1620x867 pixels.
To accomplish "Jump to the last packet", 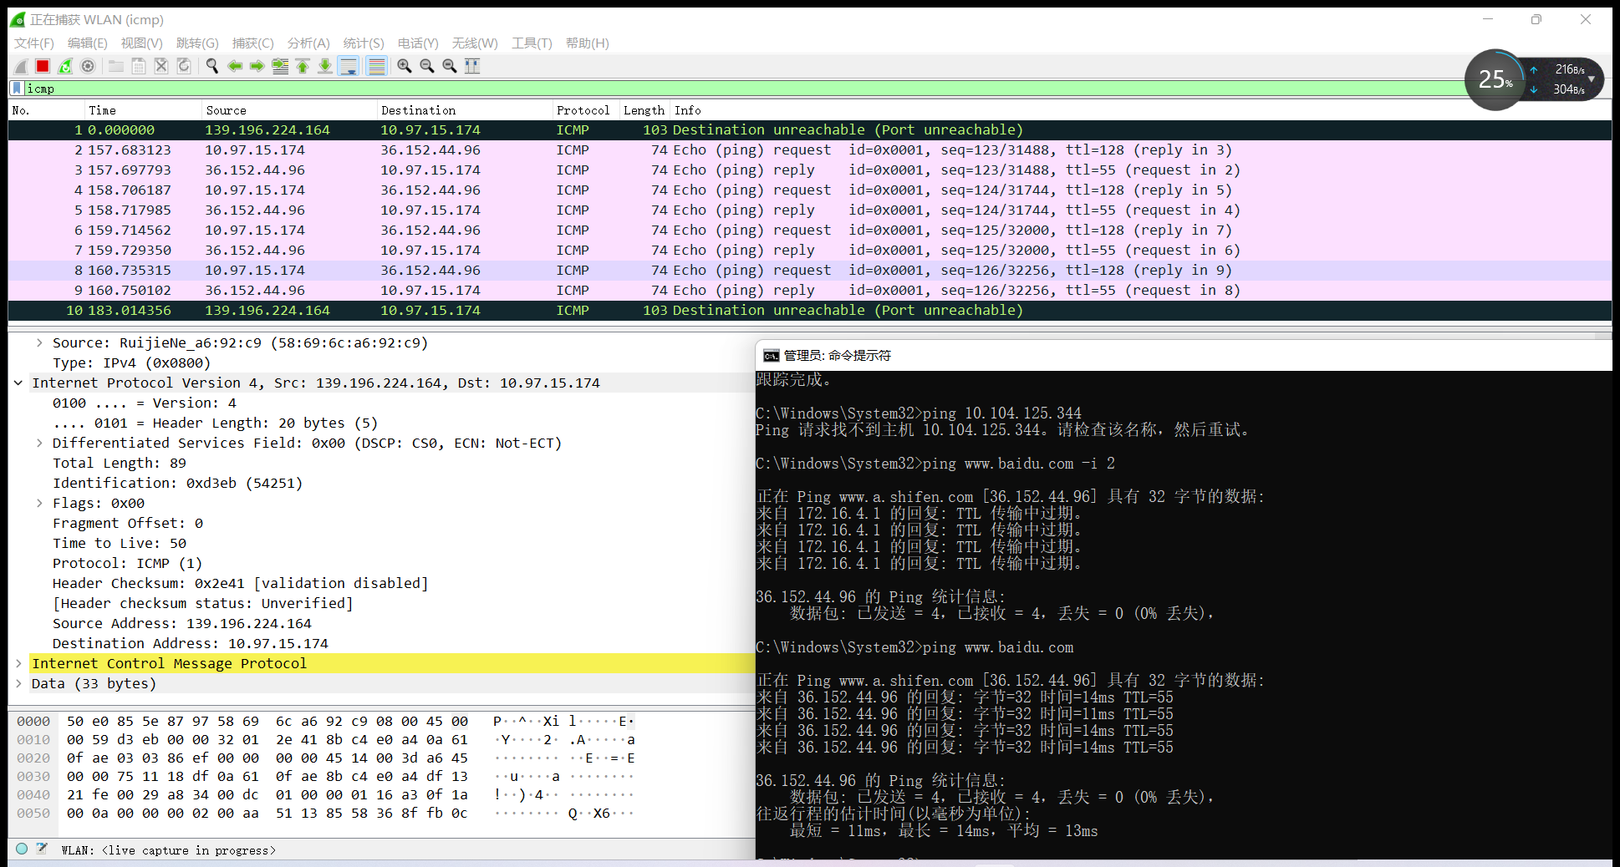I will coord(325,66).
